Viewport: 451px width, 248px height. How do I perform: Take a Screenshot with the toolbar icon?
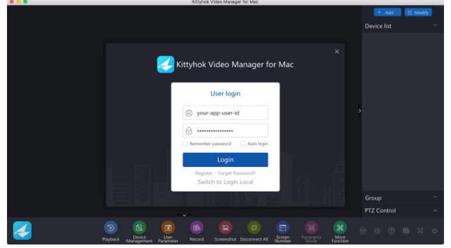[x=225, y=228]
